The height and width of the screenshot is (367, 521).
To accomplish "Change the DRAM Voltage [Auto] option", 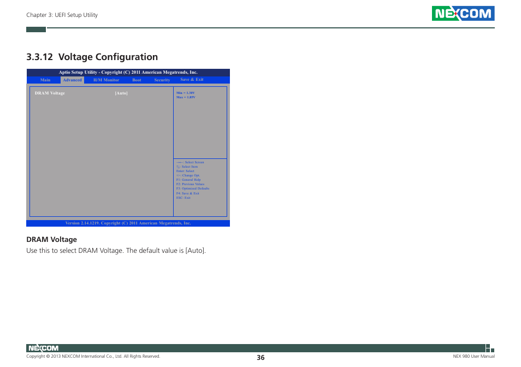I will coord(121,93).
